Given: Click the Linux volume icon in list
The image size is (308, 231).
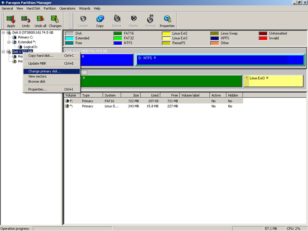Looking at the screenshot, I should pos(67,106).
